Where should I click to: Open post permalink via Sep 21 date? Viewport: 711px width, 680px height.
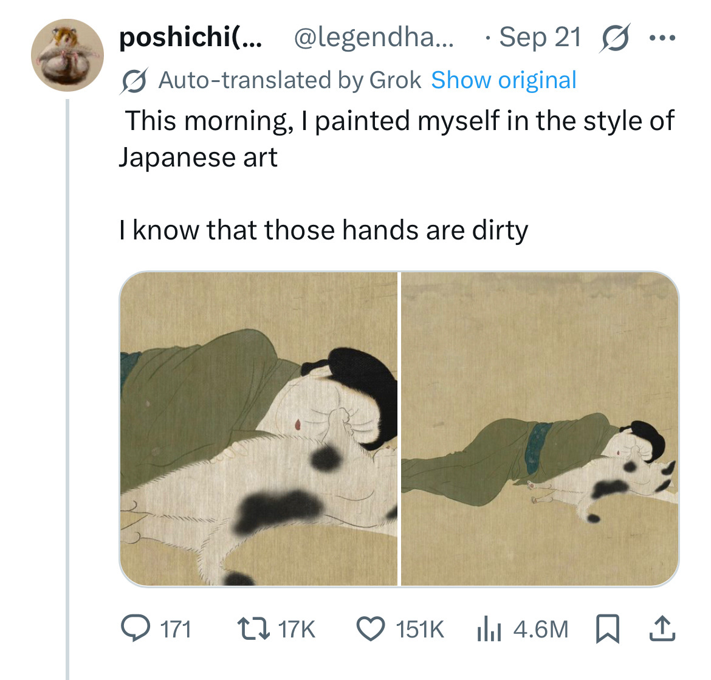coord(540,38)
